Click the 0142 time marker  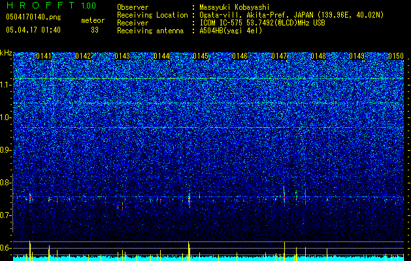83,56
